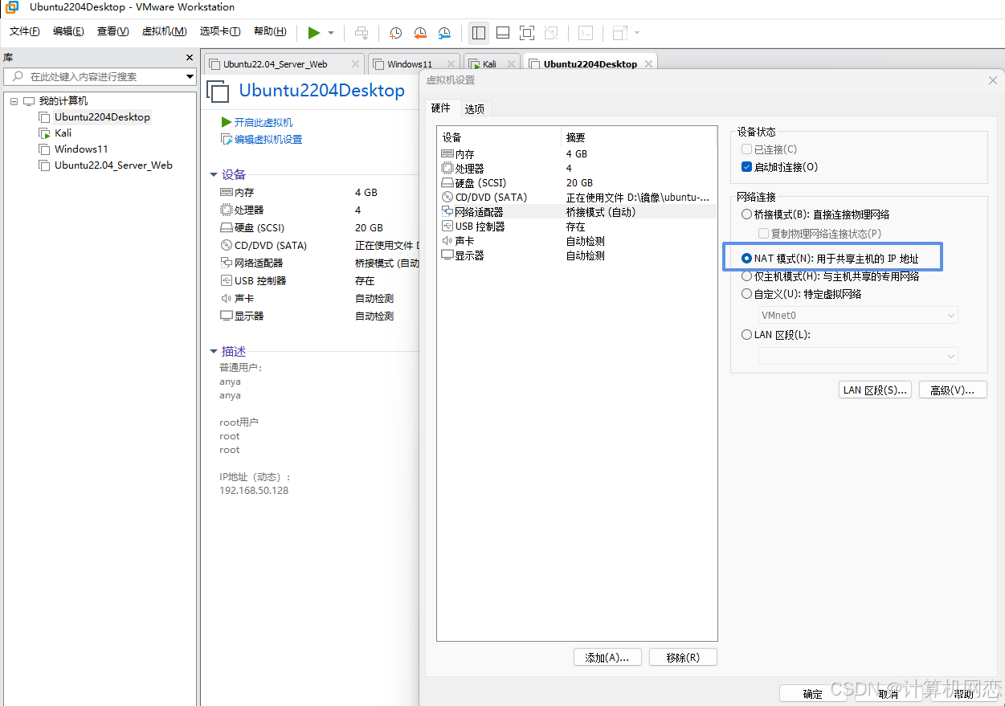Click the Unity mode toolbar icon

click(551, 33)
